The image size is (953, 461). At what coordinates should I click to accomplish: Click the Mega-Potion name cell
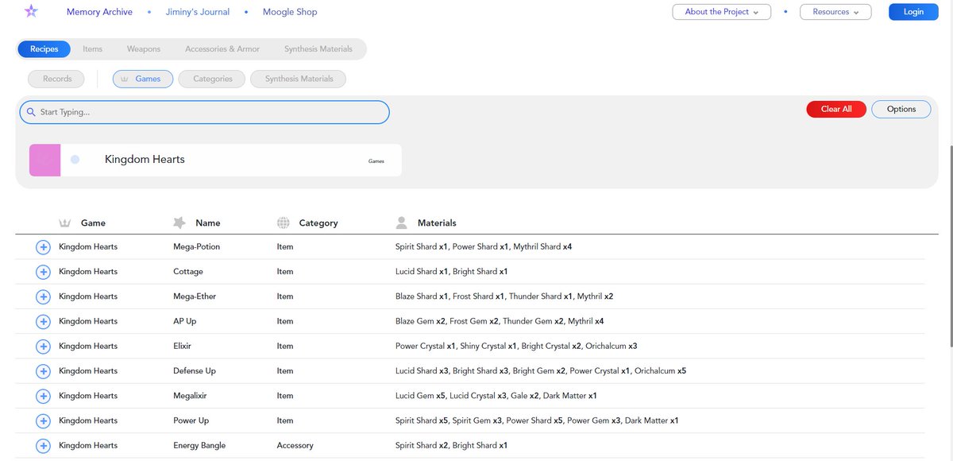pos(196,247)
